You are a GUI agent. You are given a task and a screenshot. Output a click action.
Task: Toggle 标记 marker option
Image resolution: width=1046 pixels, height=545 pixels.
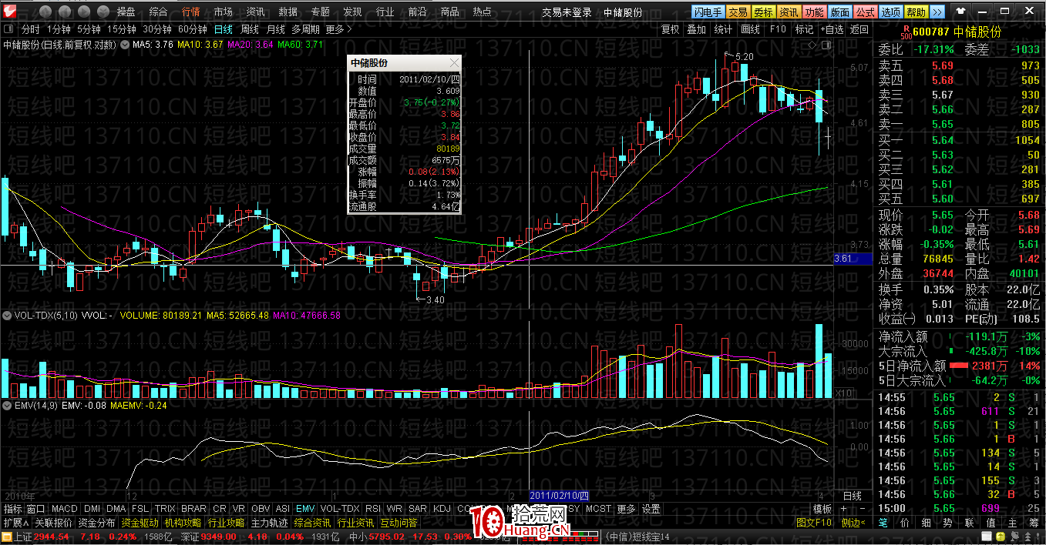pos(804,29)
